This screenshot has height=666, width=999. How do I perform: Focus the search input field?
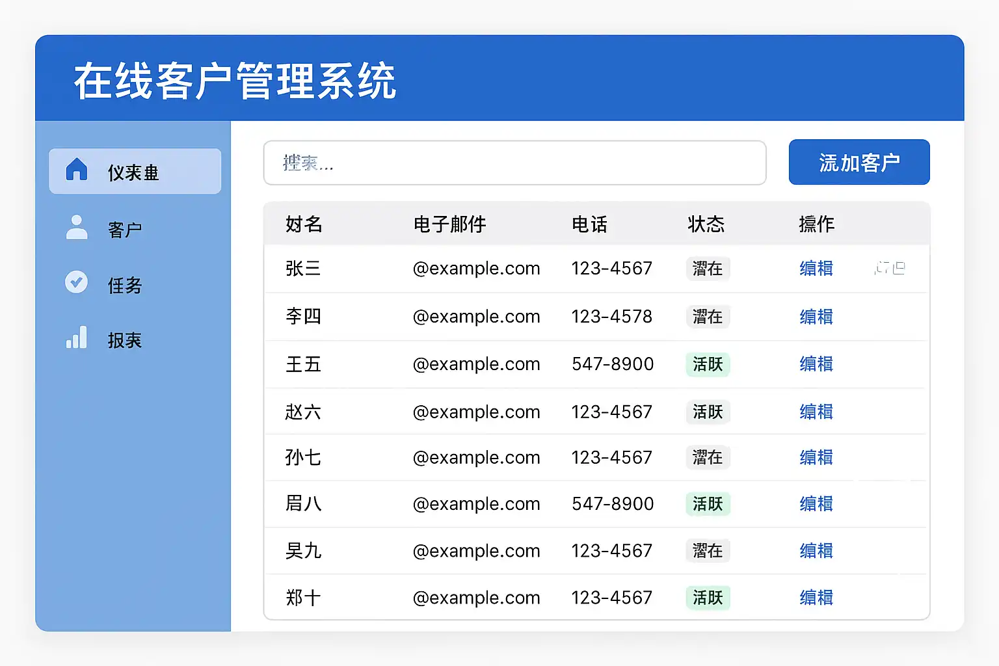tap(514, 163)
